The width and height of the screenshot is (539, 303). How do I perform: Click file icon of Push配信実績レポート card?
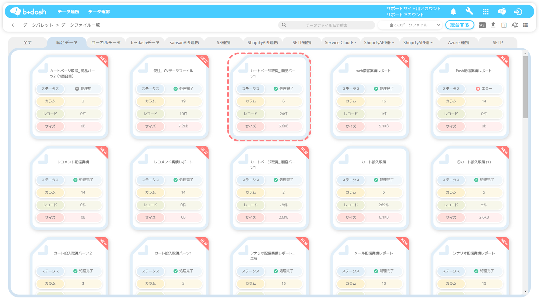click(444, 68)
